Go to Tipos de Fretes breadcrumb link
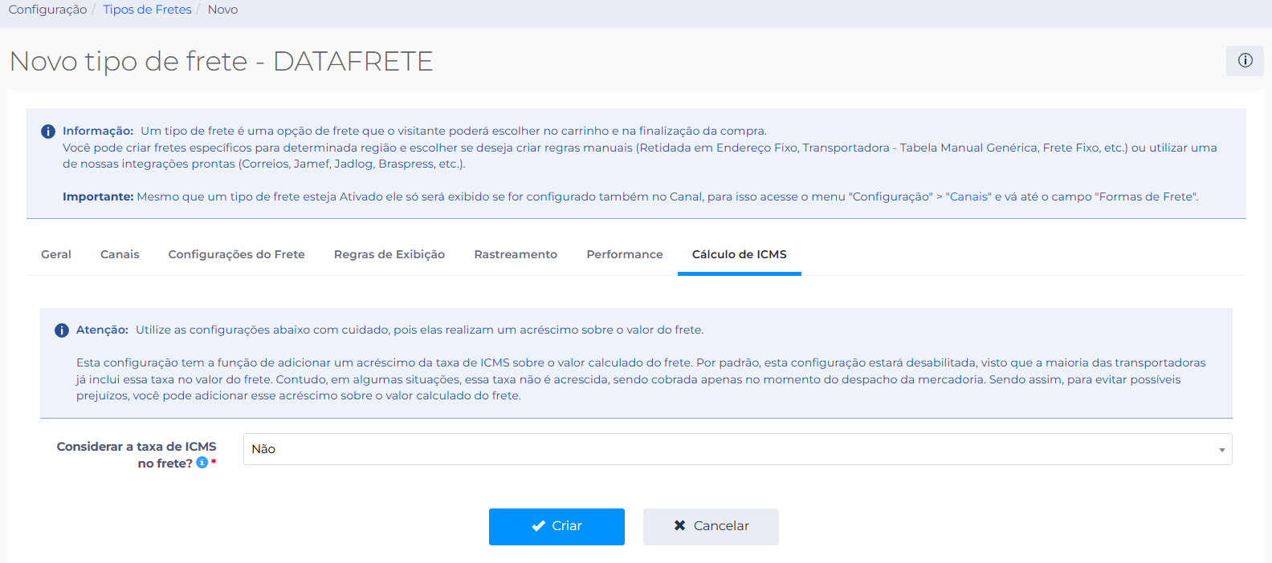The image size is (1272, 563). (147, 10)
